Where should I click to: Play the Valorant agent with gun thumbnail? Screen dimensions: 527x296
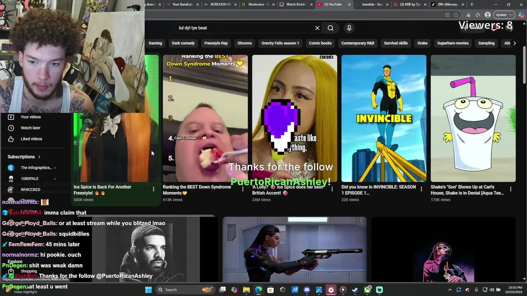[x=294, y=250]
